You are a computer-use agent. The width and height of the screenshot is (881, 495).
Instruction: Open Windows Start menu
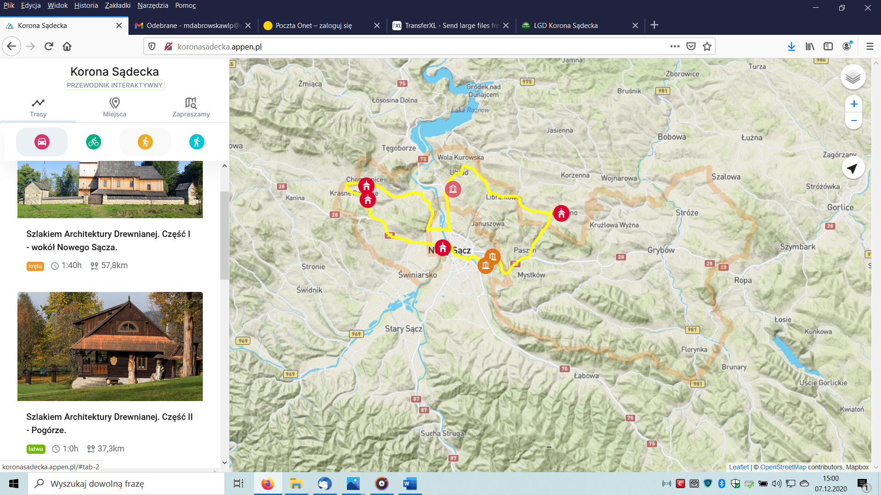click(x=14, y=484)
